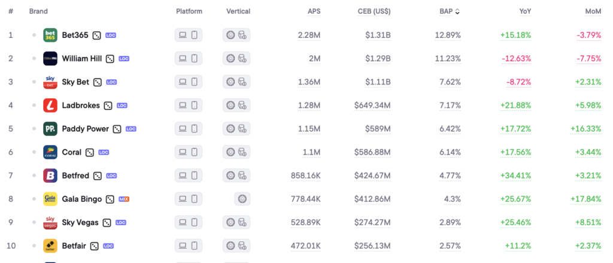
Task: Click the sports coins icon for Paddy Power
Action: click(242, 129)
